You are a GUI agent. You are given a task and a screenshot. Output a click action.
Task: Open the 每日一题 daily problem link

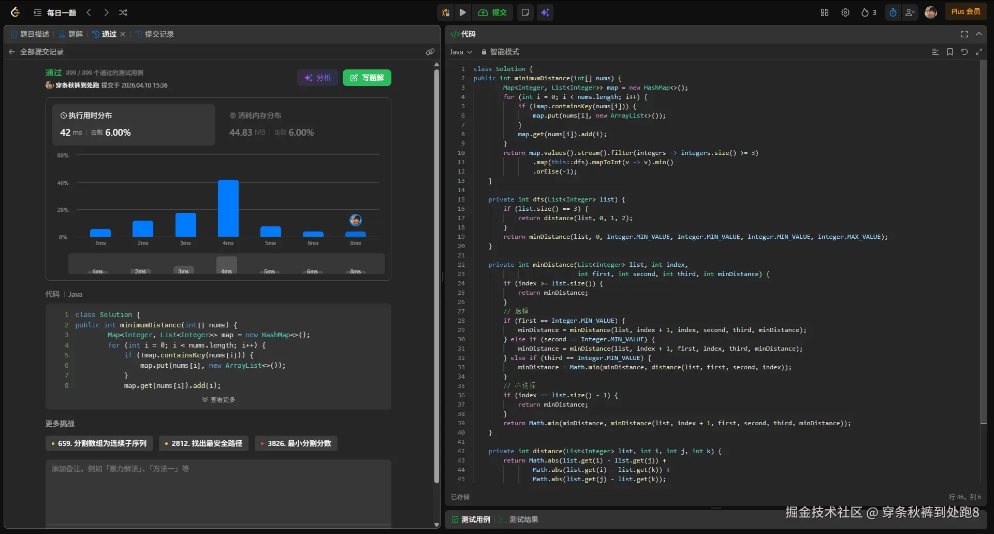62,12
